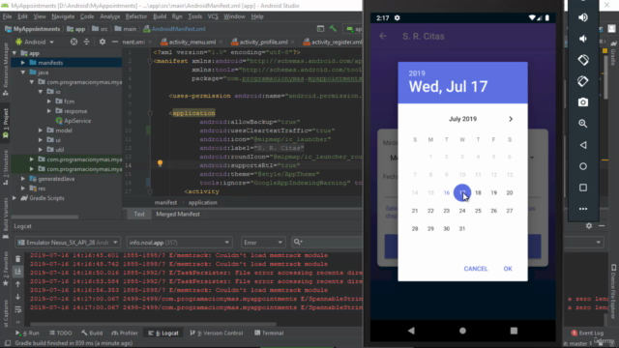
Task: Click emulator sidebar Back triangle icon
Action: [x=583, y=145]
